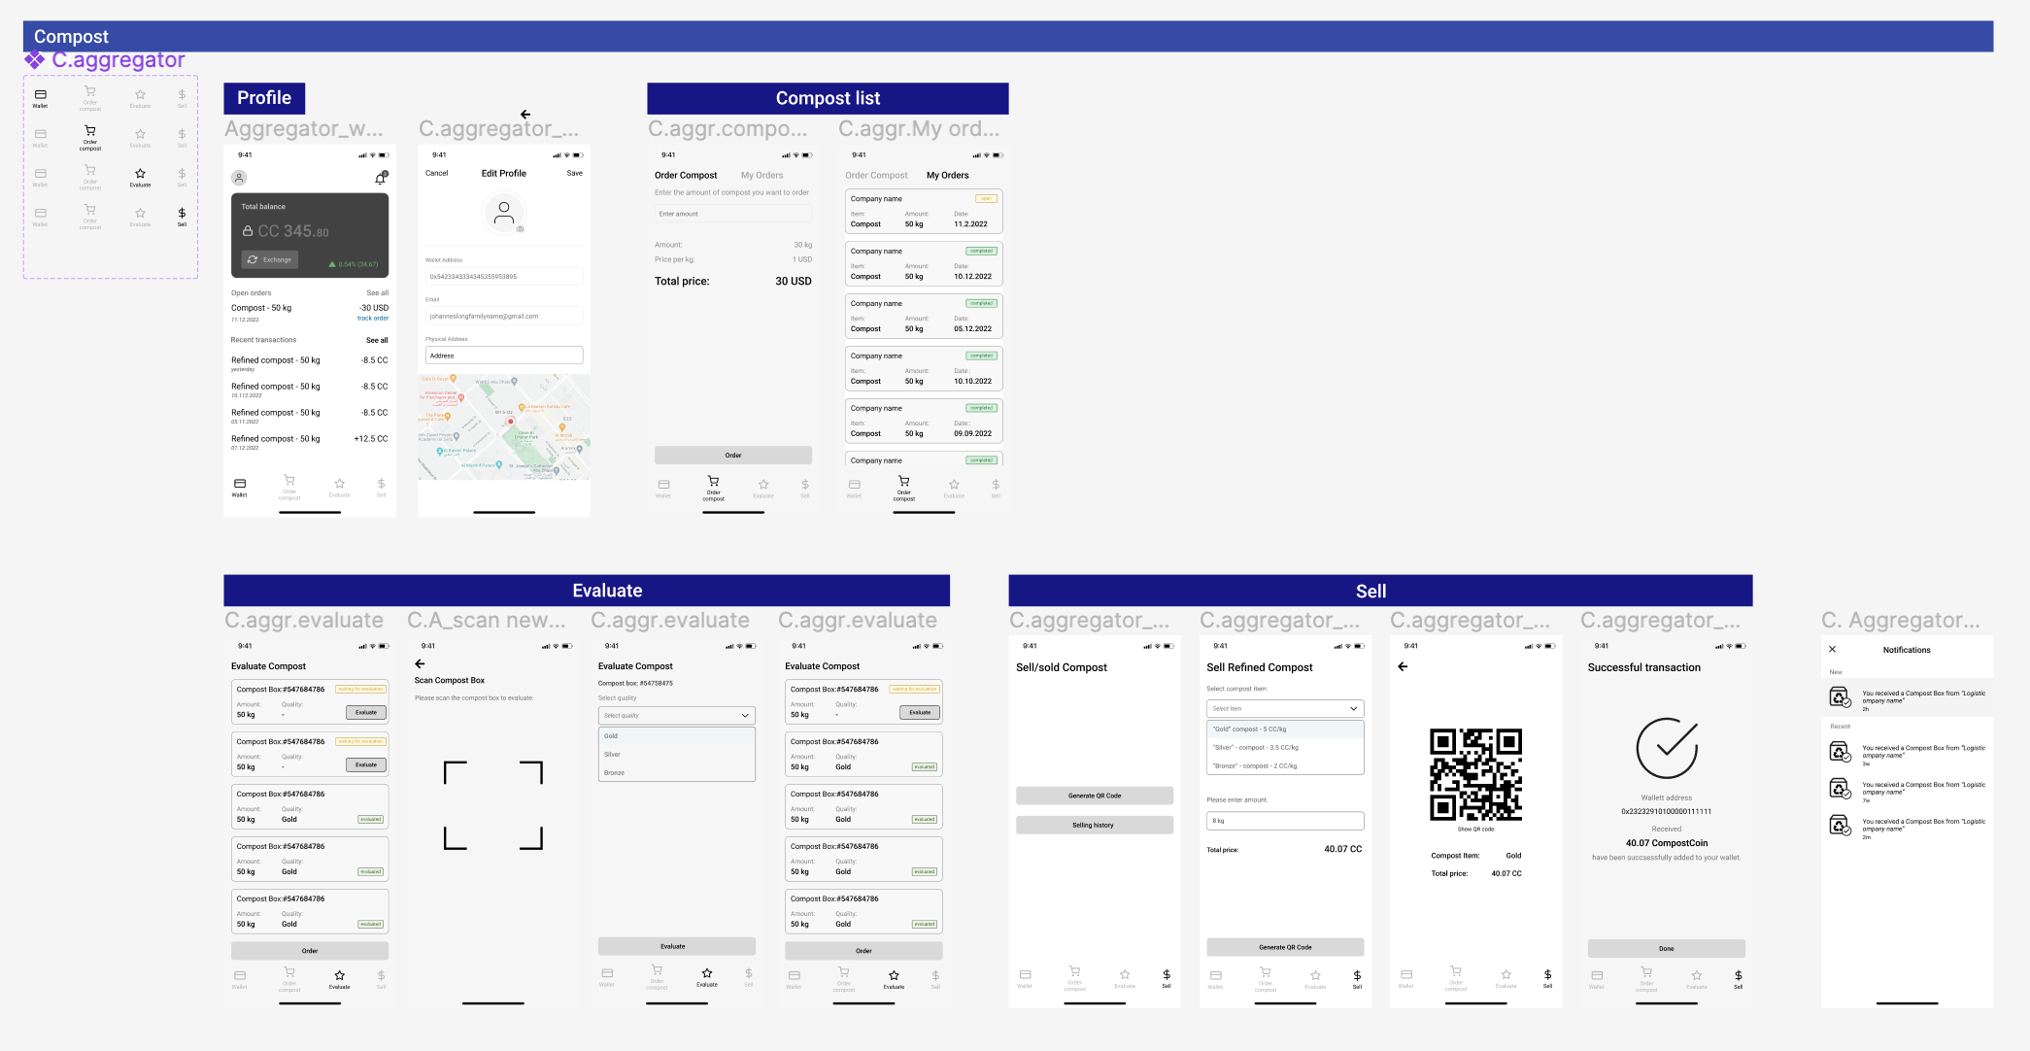Switch to My Orders tab on Order Compost
The width and height of the screenshot is (2030, 1051).
click(761, 176)
